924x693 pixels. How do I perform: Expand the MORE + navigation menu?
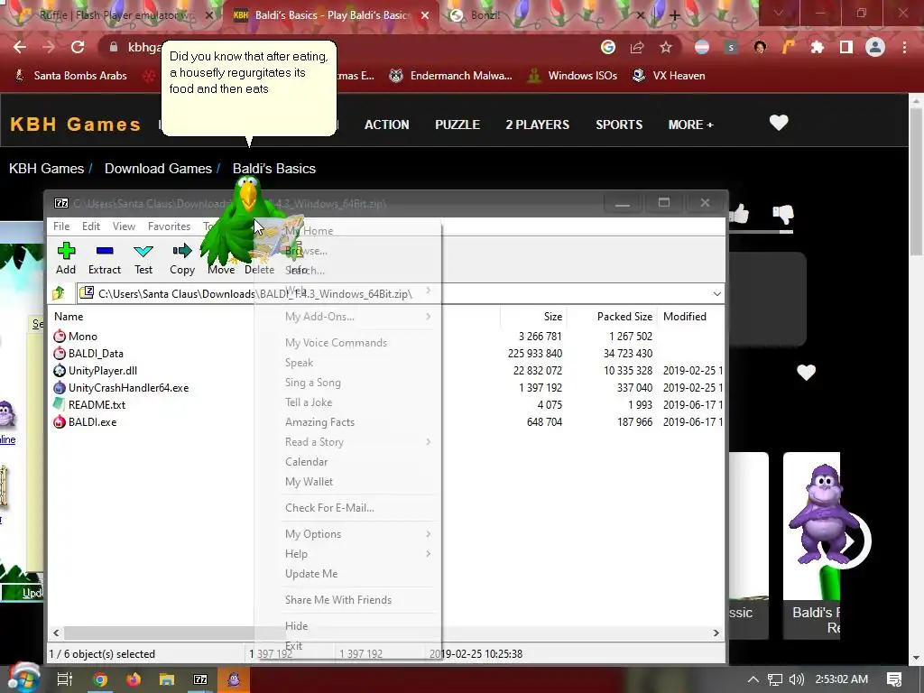click(690, 125)
